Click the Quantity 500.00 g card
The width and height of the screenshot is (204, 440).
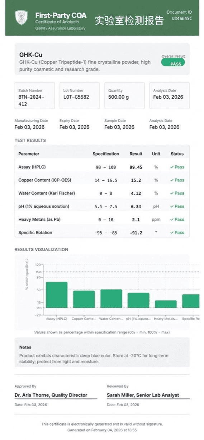[x=124, y=96]
